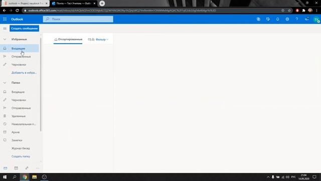Go back in the browser
Viewport: 321px width, 181px height.
click(x=5, y=11)
